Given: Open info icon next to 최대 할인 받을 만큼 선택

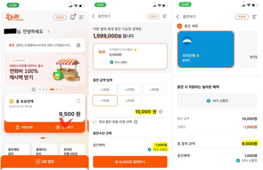Looking at the screenshot, I should 136,122.
